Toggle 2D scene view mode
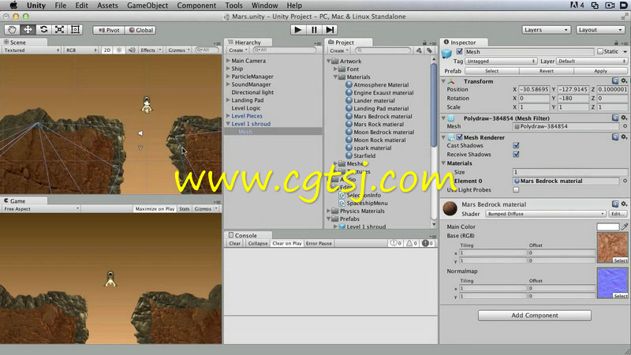This screenshot has height=355, width=631. [x=106, y=50]
